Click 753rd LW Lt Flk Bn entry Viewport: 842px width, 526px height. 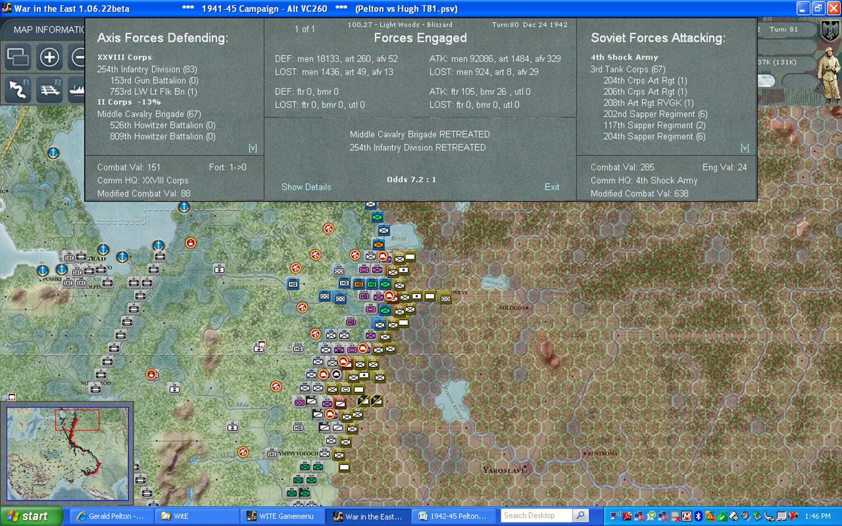pyautogui.click(x=153, y=92)
